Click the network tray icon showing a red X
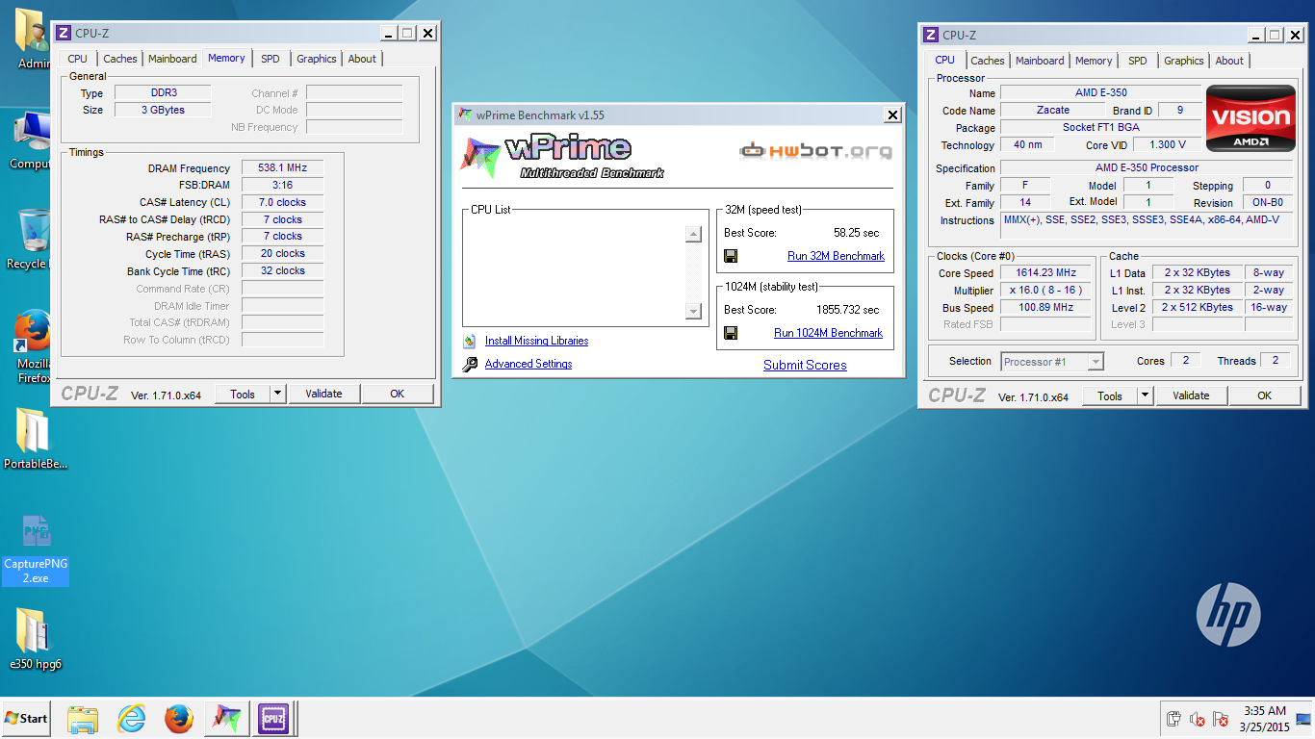1315x739 pixels. tap(1220, 719)
